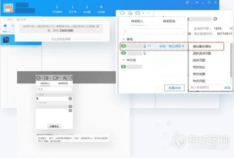Viewport: 234px width, 158px height.
Task: Click the 转发 link on the highlighted agent row
Action: point(163,46)
